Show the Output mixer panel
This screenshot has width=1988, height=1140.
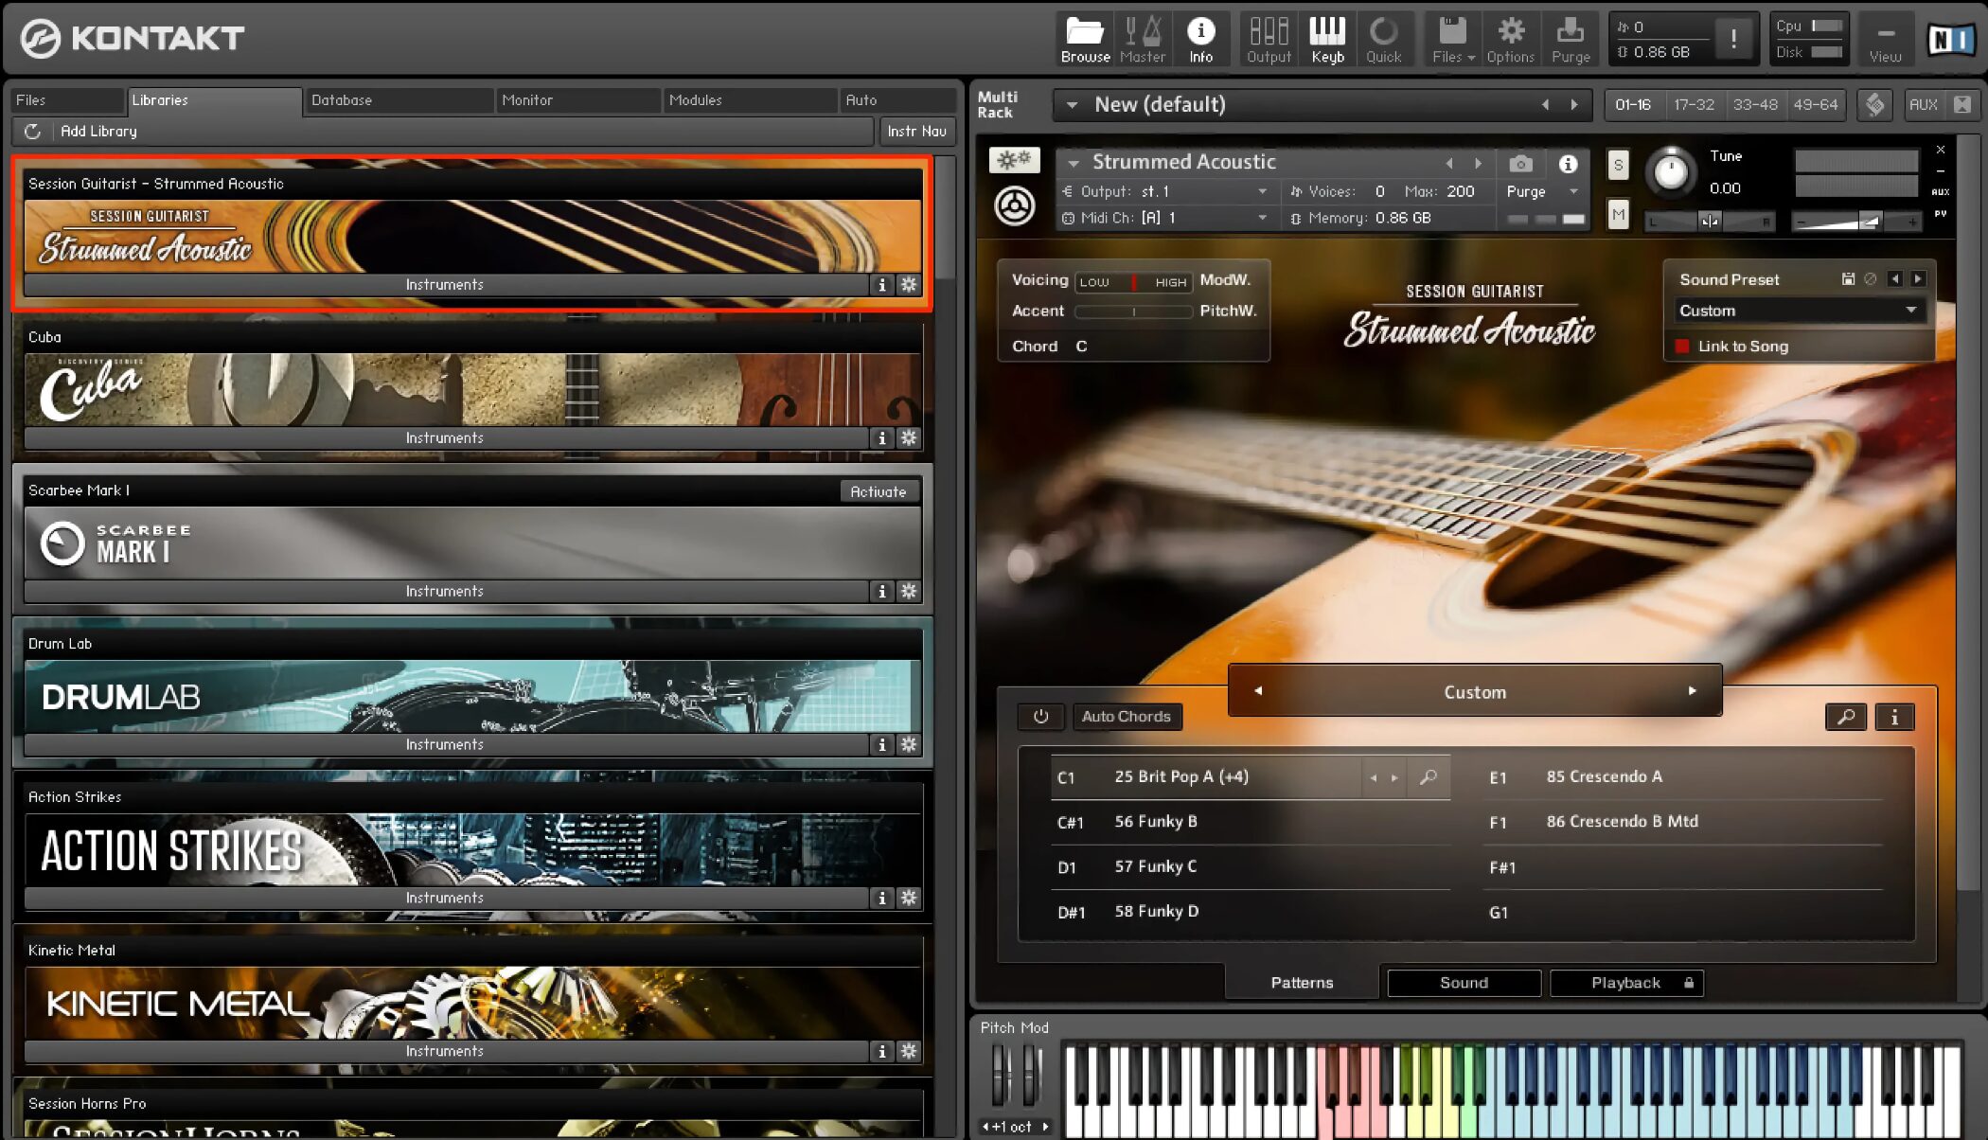1269,39
